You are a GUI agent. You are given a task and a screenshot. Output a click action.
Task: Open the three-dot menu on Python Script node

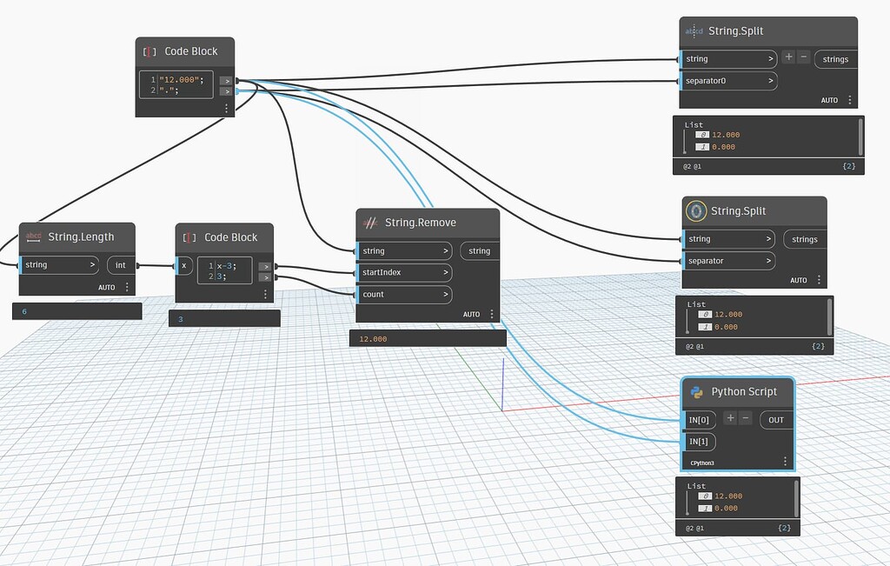(x=786, y=462)
